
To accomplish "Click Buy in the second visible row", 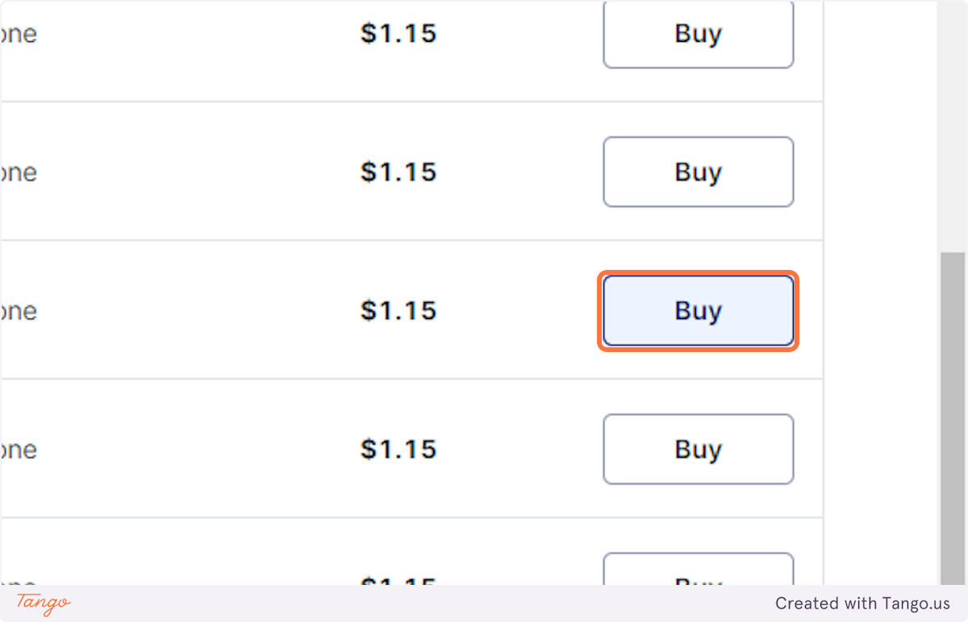I will click(x=698, y=172).
